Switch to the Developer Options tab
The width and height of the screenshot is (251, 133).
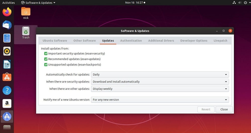(194, 41)
